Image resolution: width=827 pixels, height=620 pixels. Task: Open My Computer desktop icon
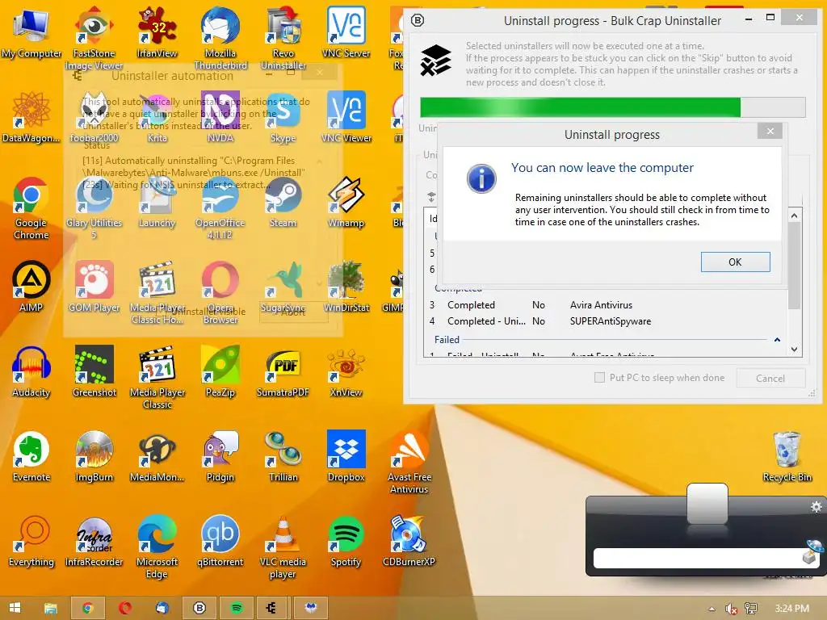31,32
